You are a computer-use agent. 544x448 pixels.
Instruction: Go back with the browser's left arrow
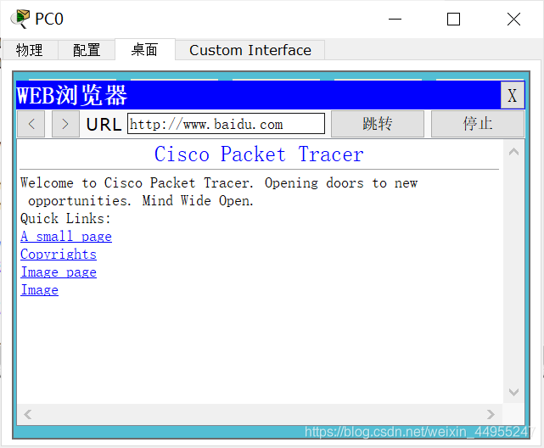click(x=31, y=124)
